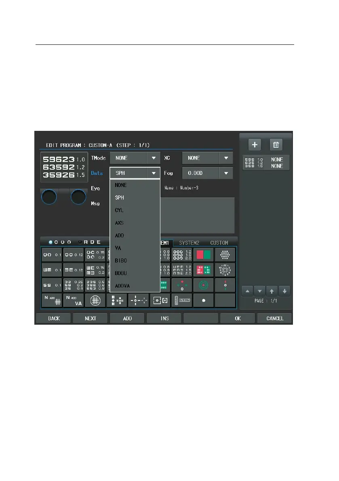Click the BACK button
The height and width of the screenshot is (481, 339).
[x=54, y=318]
